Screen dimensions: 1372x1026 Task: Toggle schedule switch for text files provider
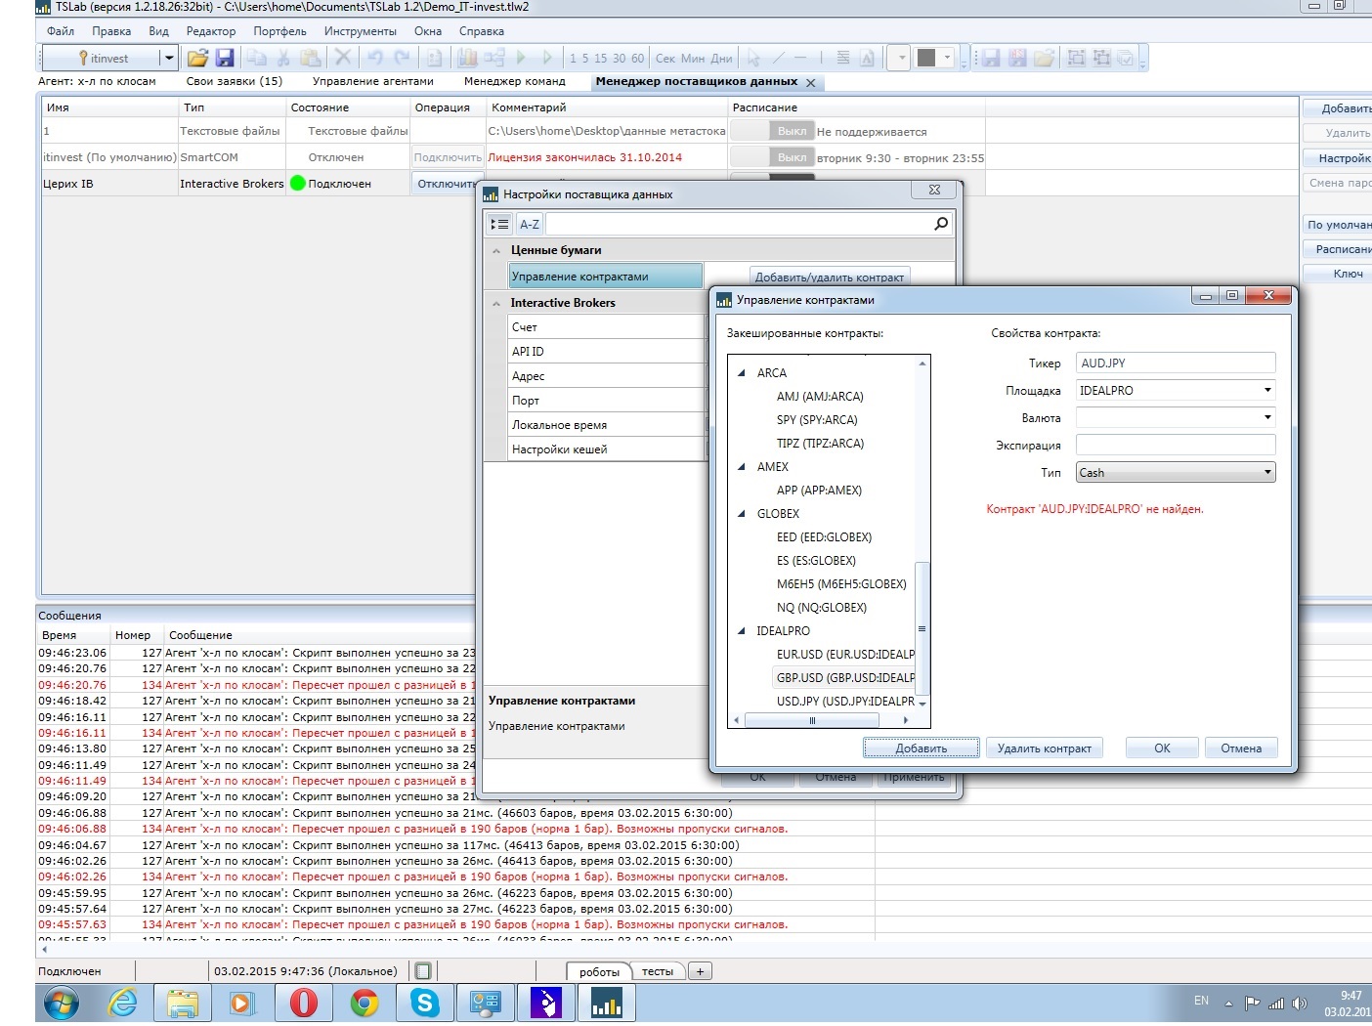[772, 131]
